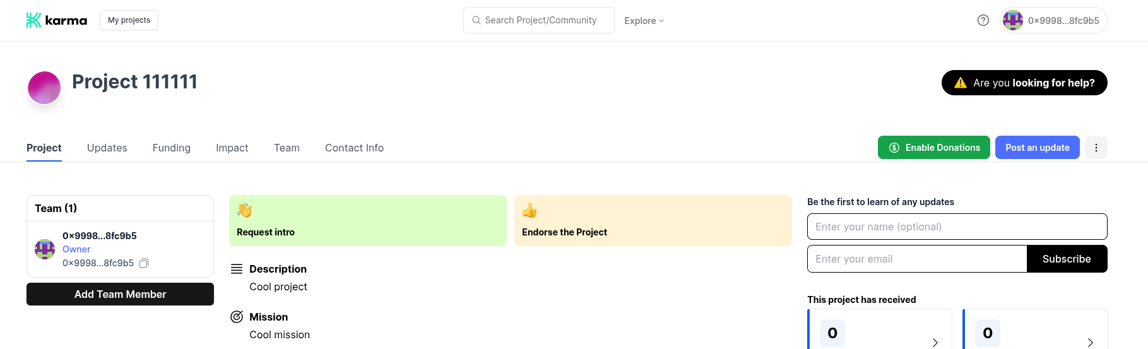Expand the Explore dropdown
The width and height of the screenshot is (1148, 349).
[x=644, y=21]
